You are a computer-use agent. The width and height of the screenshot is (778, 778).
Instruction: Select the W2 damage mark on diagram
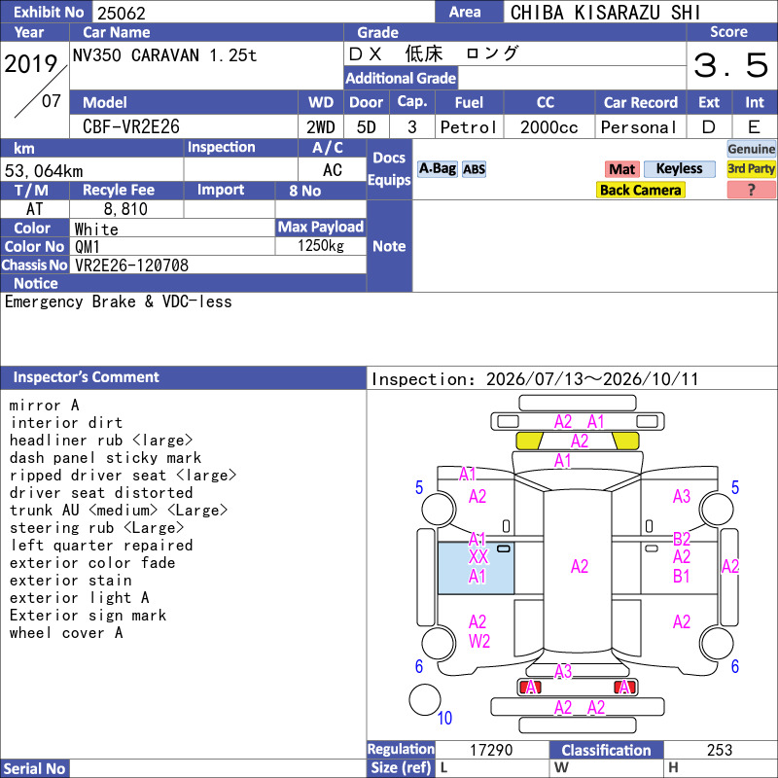(x=479, y=641)
